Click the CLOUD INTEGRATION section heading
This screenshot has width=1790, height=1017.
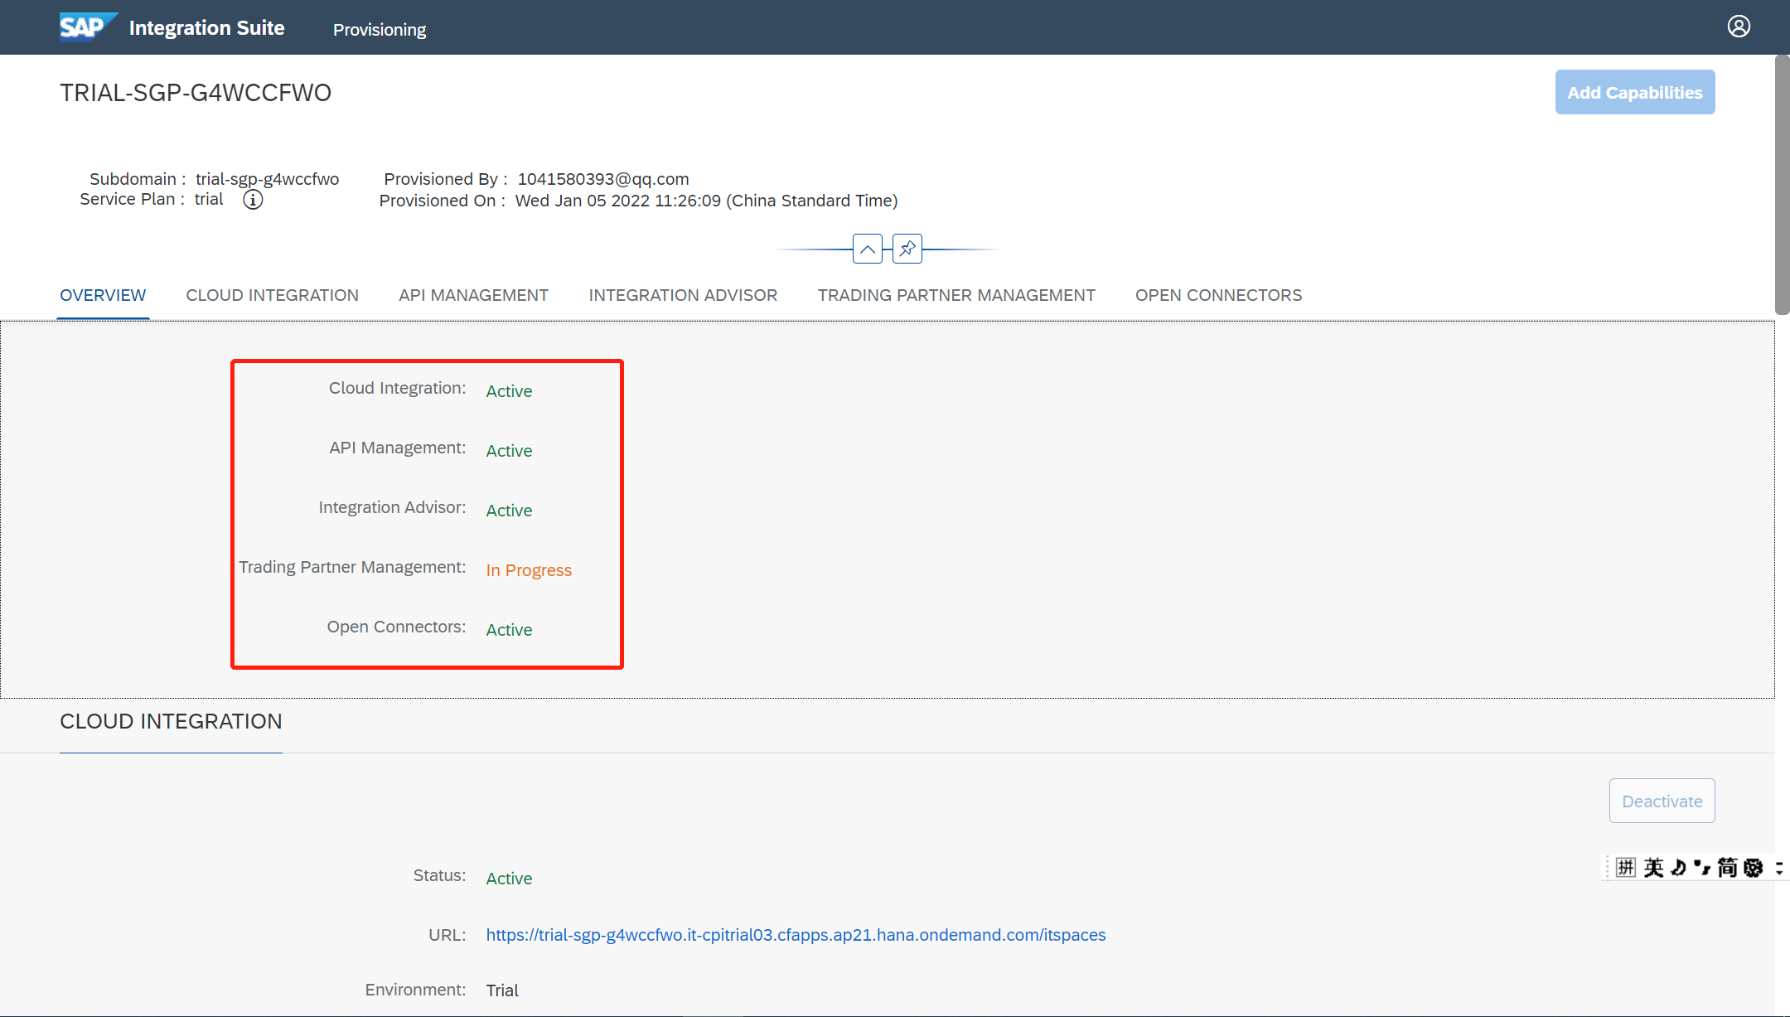[171, 721]
